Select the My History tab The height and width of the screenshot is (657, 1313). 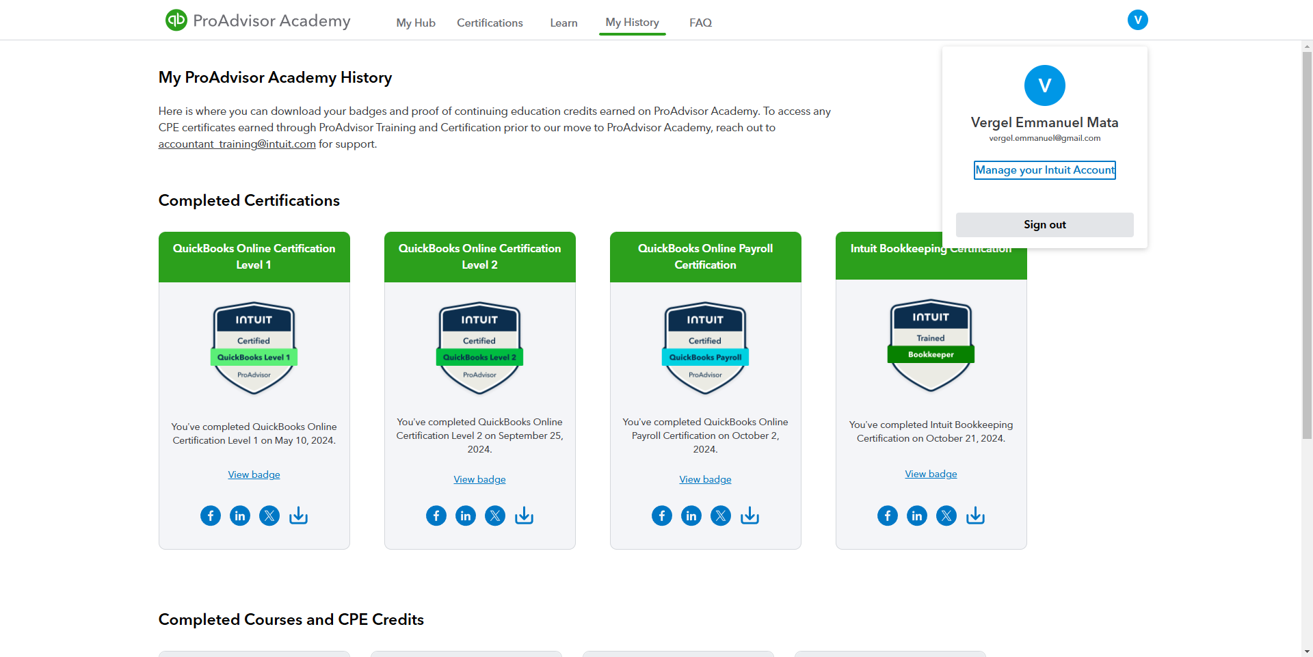tap(633, 23)
